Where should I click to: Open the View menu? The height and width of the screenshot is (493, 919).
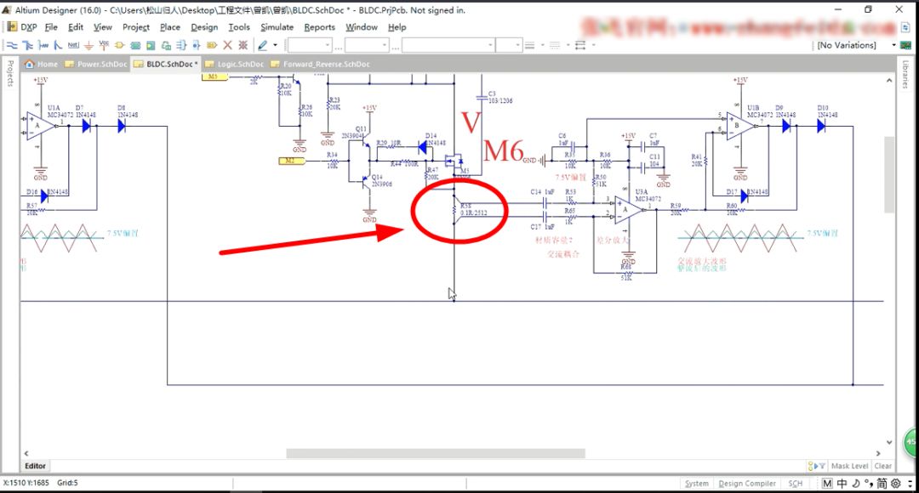coord(103,27)
